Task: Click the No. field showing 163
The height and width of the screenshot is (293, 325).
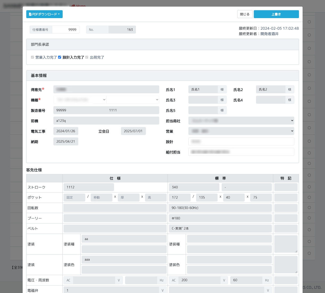Action: pos(122,30)
